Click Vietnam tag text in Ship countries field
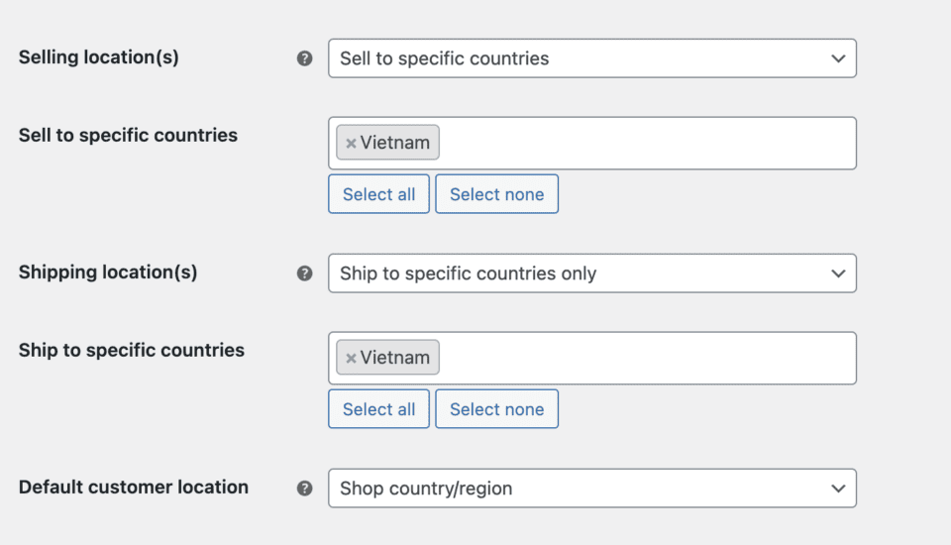The image size is (951, 545). pos(395,358)
